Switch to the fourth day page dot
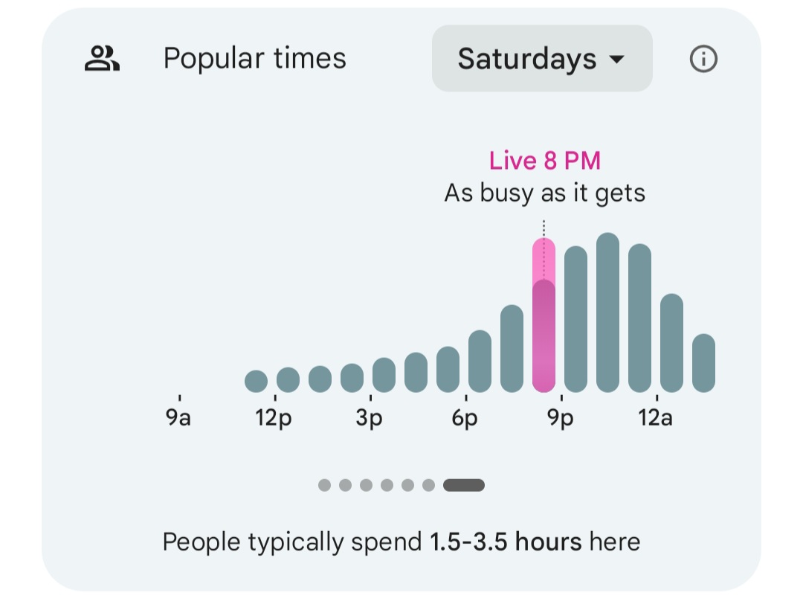Image resolution: width=803 pixels, height=610 pixels. (x=387, y=485)
